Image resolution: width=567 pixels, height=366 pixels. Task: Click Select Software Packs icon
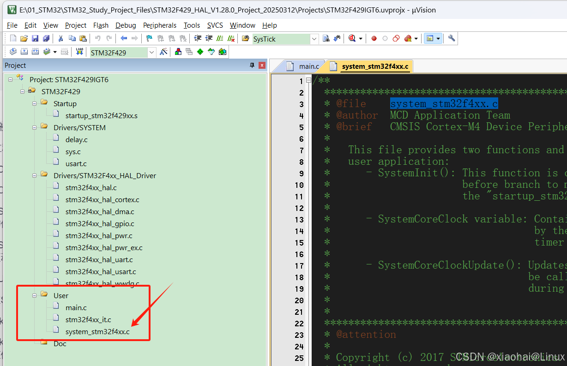[x=211, y=52]
